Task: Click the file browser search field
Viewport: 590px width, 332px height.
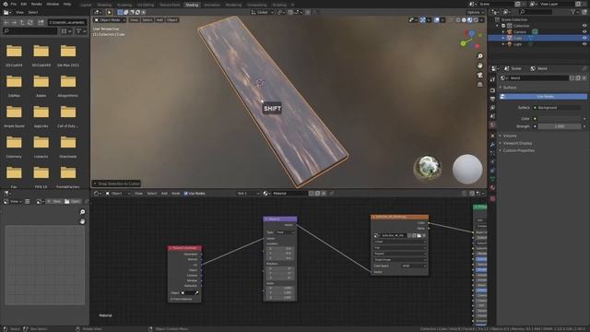Action: 30,30
